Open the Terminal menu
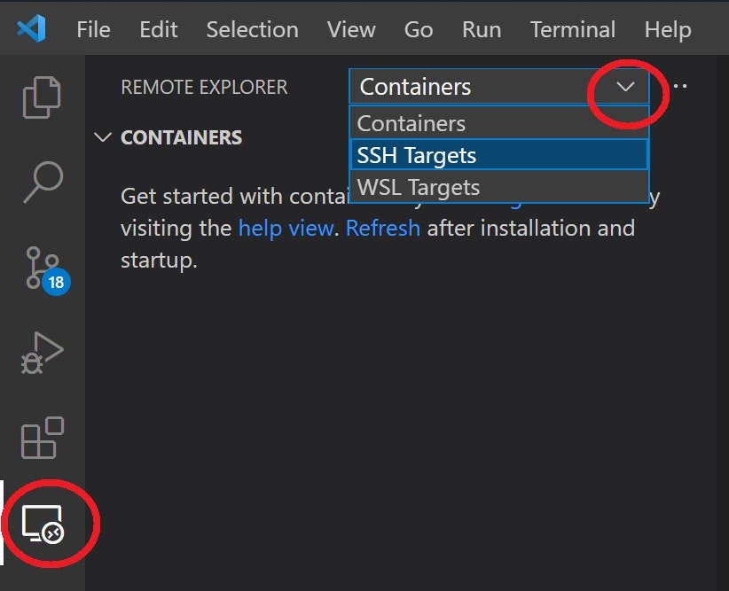729x591 pixels. click(573, 29)
